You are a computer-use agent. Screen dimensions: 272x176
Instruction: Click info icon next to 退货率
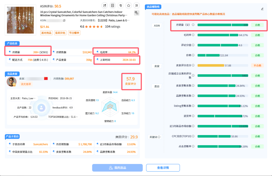click(x=193, y=116)
